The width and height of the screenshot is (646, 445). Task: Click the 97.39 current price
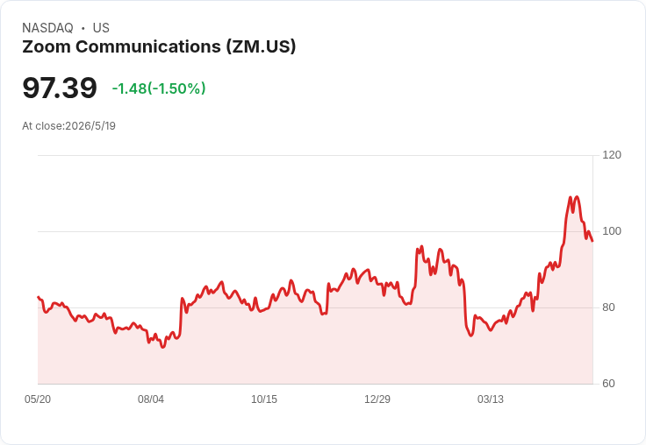(x=60, y=88)
